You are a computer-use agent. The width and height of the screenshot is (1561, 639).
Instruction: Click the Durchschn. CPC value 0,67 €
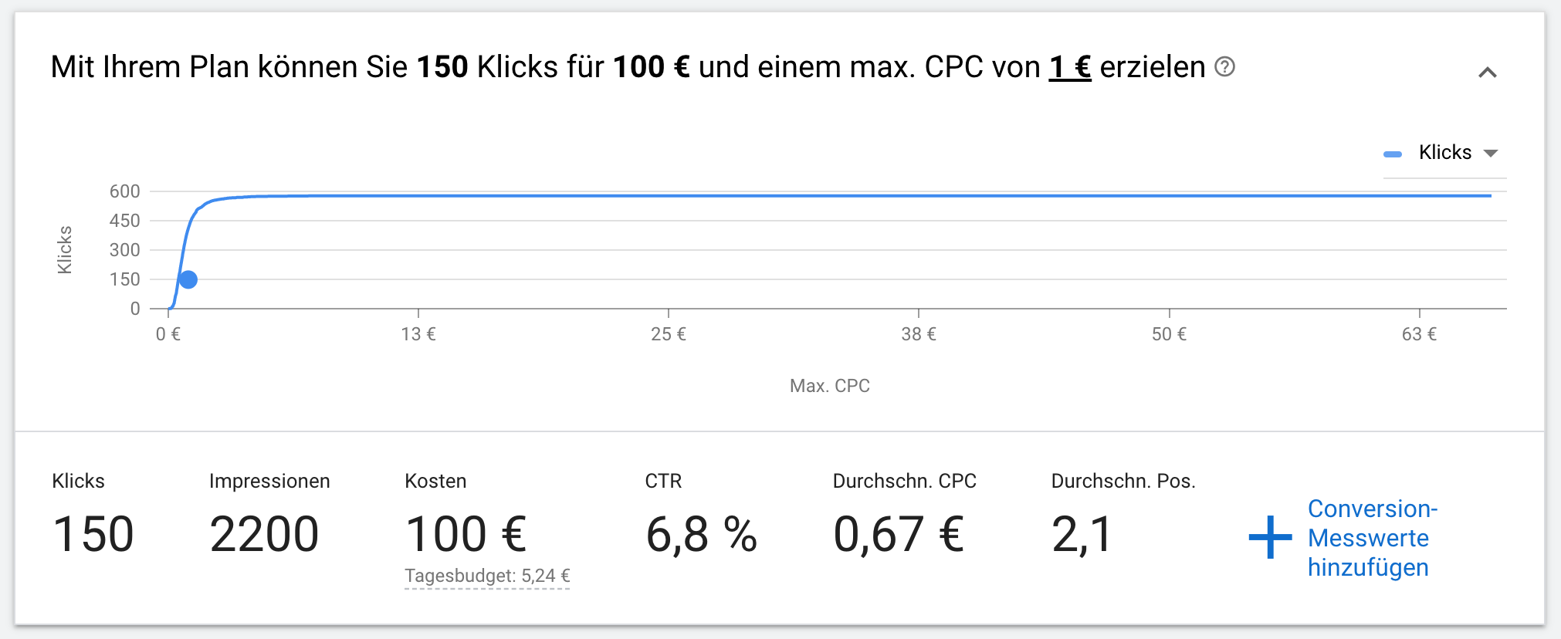coord(899,534)
